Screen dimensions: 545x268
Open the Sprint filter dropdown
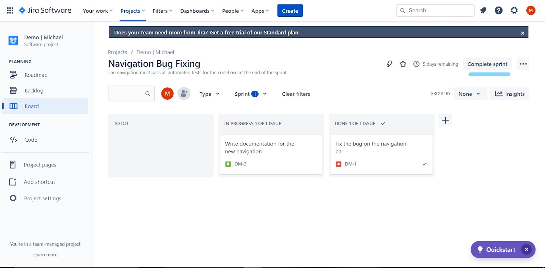(x=250, y=94)
